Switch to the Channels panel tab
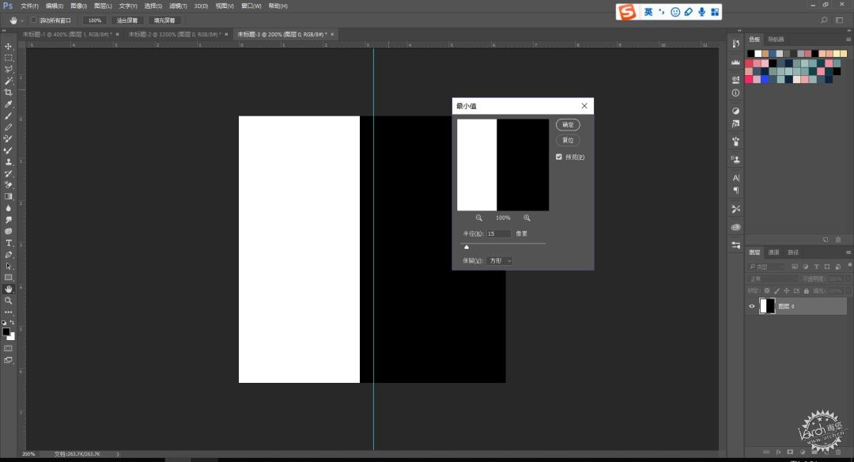The image size is (854, 462). tap(773, 252)
